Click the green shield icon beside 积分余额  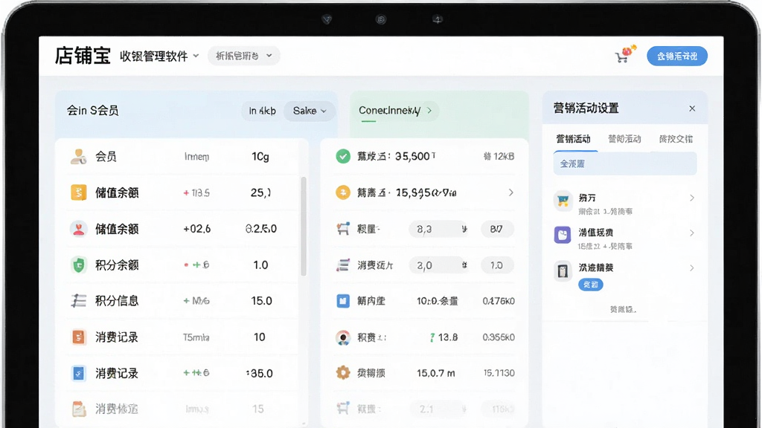(x=78, y=265)
